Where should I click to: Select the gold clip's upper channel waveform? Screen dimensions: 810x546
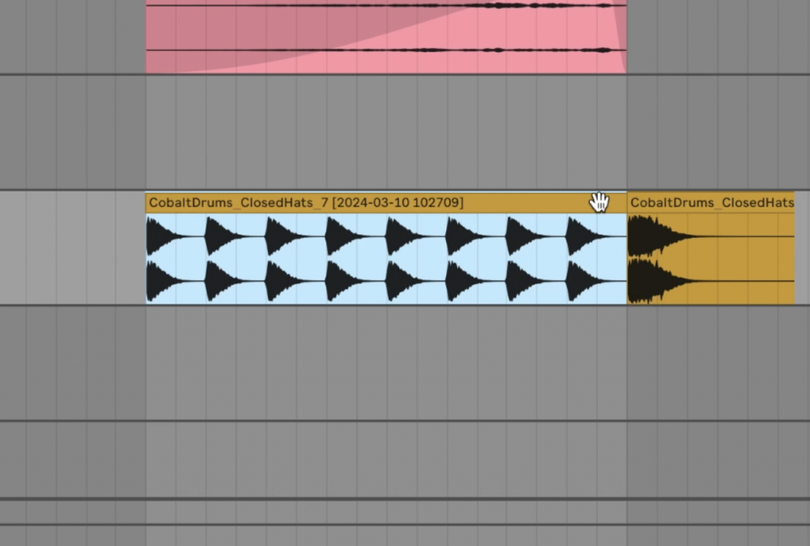click(x=711, y=236)
